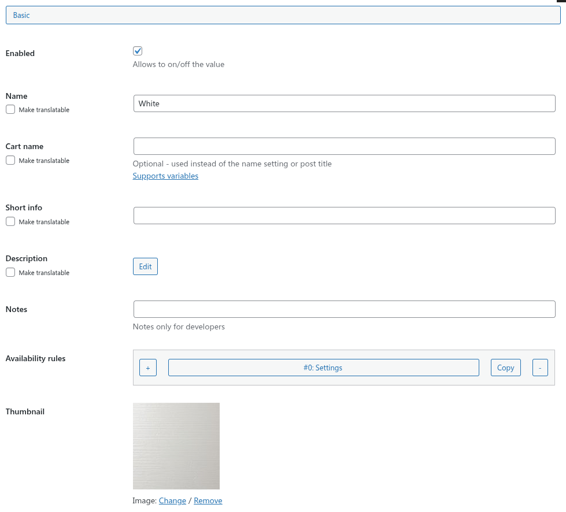Viewport: 566px width, 512px height.
Task: Collapse the Basic section header
Action: (283, 15)
